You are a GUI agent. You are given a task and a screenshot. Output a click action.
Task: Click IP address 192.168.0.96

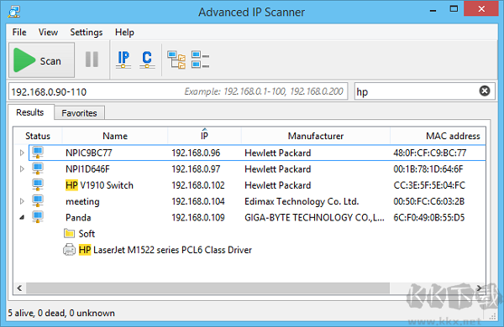(196, 153)
